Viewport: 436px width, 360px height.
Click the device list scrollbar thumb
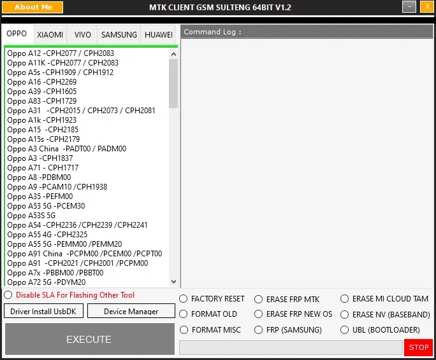coord(173,83)
